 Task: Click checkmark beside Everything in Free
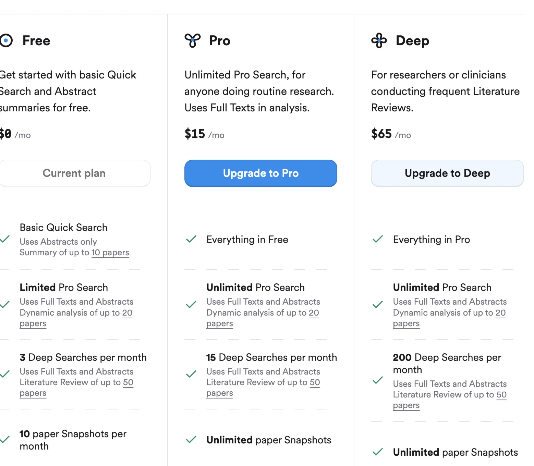(x=191, y=239)
